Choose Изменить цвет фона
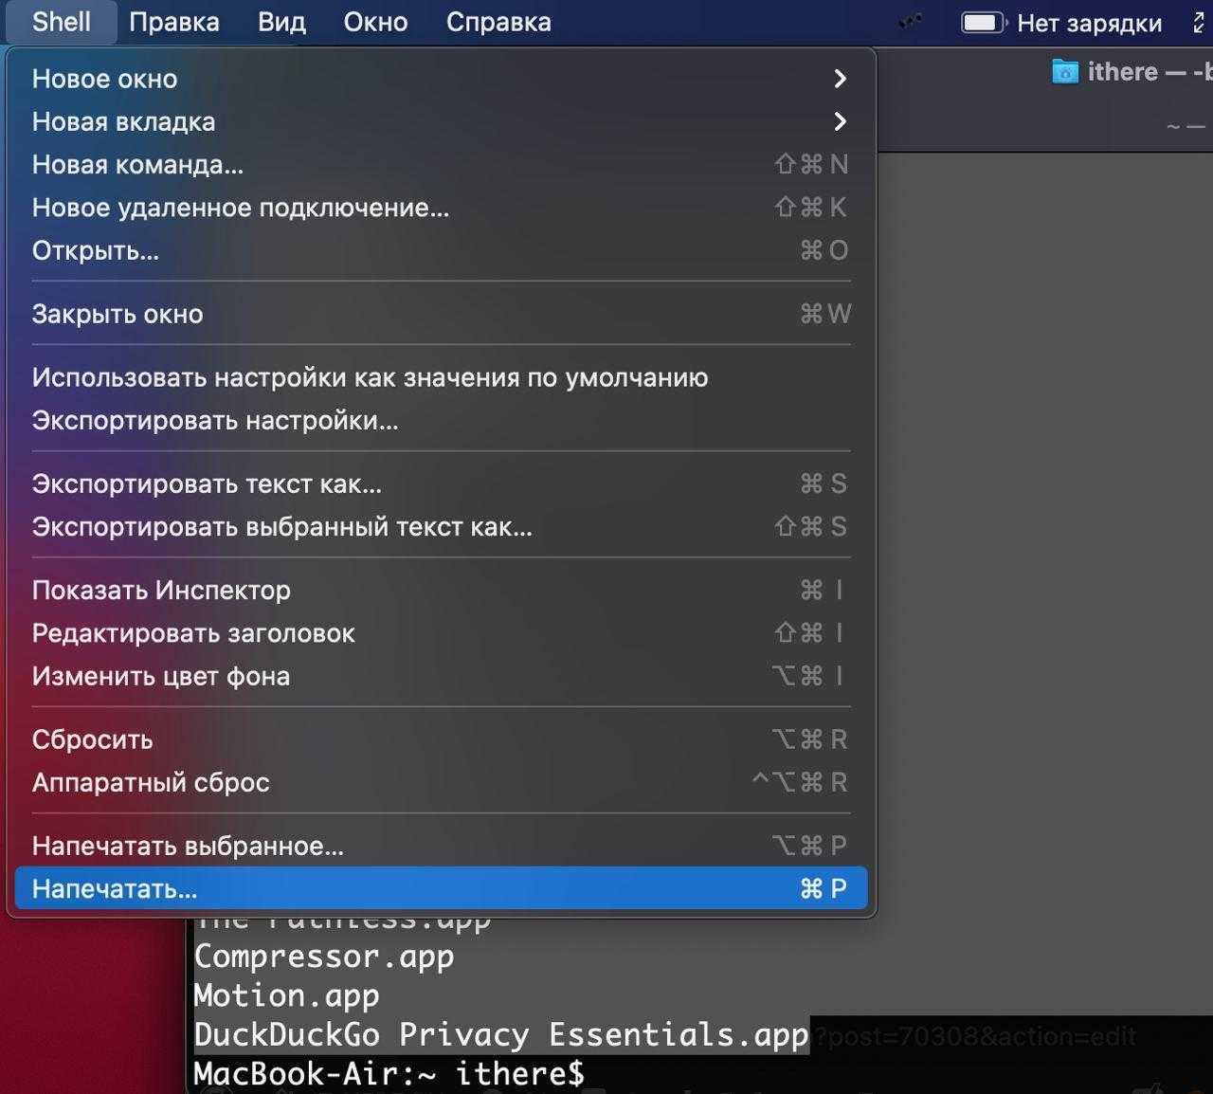This screenshot has height=1094, width=1213. [161, 677]
